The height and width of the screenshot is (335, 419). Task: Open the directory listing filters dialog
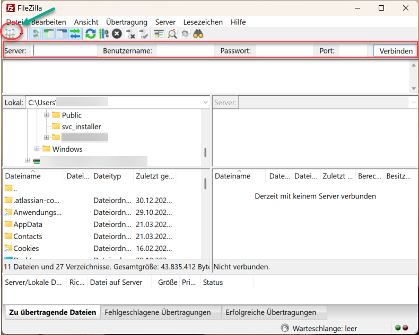click(159, 34)
